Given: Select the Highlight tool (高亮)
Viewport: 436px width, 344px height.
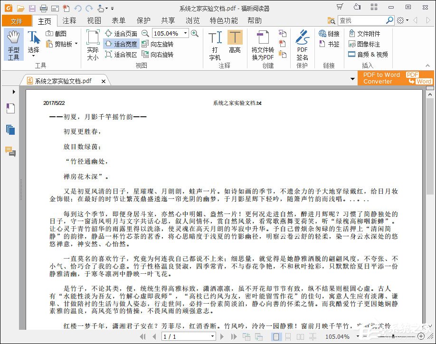Looking at the screenshot, I should [x=235, y=43].
